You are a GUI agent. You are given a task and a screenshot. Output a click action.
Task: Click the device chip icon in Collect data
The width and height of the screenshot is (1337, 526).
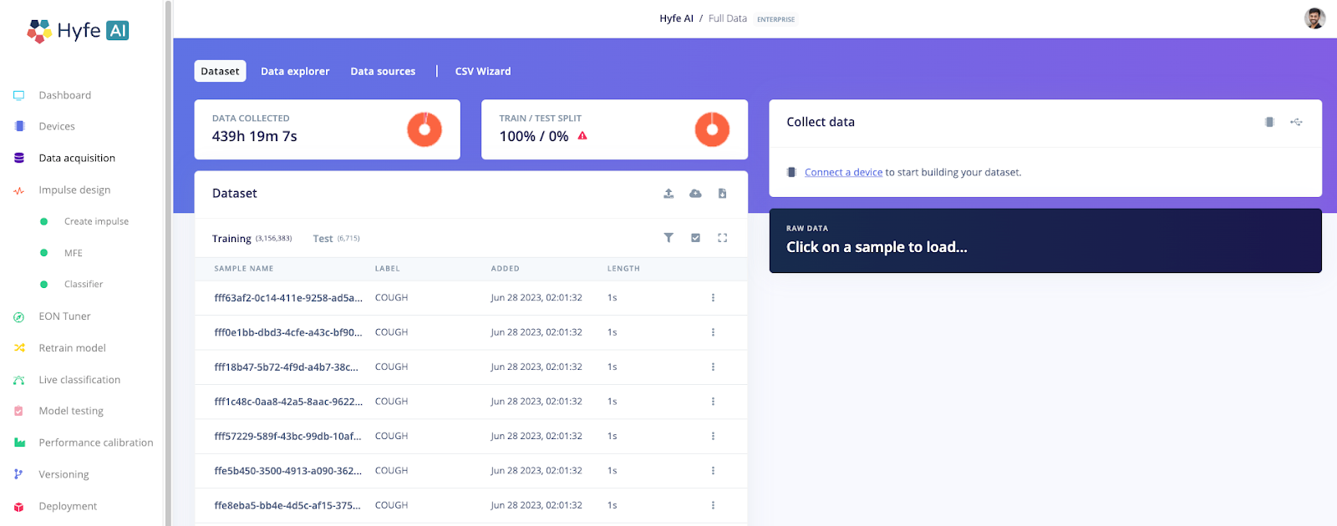1269,122
